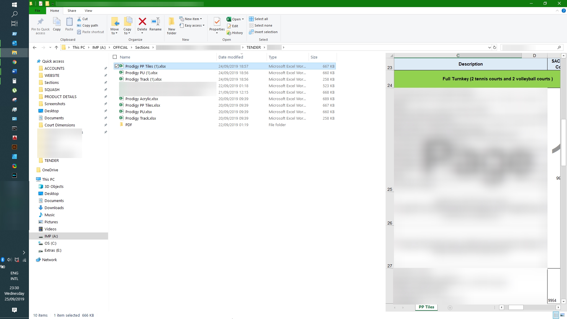This screenshot has height=319, width=567.
Task: Go back with the back arrow
Action: pos(35,47)
